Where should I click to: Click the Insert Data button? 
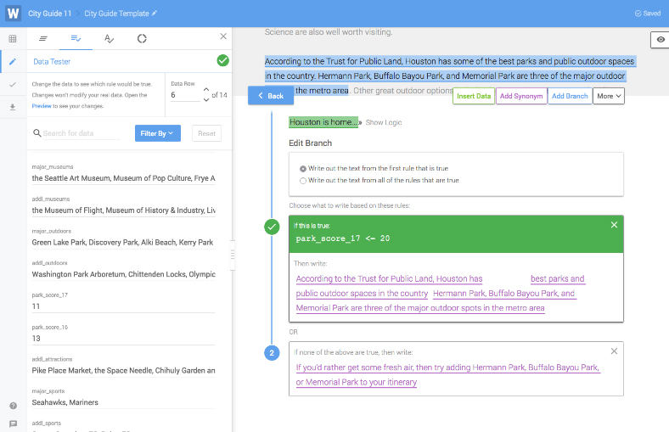click(x=474, y=96)
